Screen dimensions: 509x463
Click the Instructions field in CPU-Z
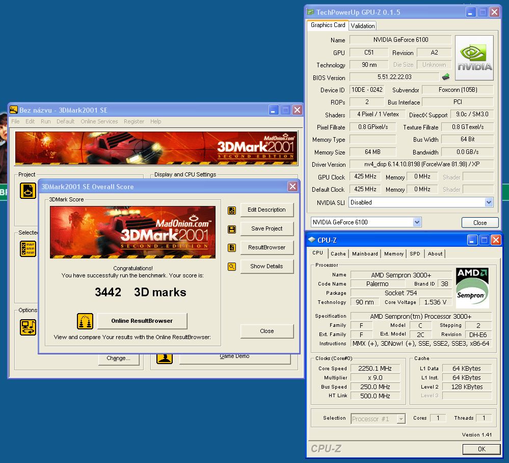(421, 344)
